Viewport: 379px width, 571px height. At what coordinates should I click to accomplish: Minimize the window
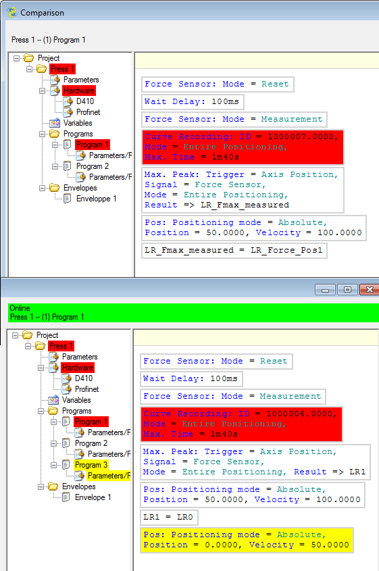(x=325, y=290)
